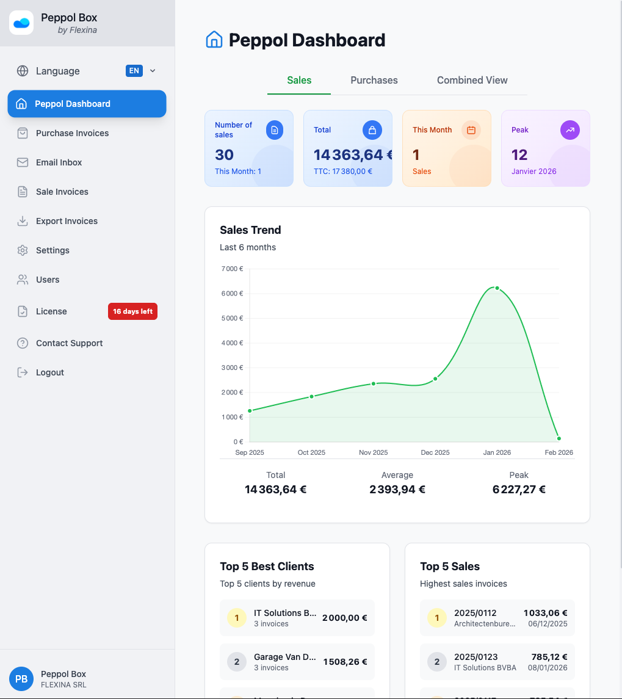Open the Peppol Dashboard home icon

(x=23, y=104)
